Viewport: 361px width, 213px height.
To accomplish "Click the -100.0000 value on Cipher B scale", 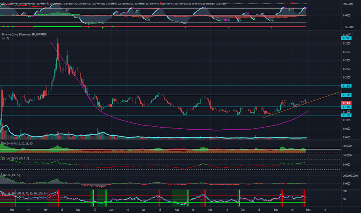I will coord(349,27).
